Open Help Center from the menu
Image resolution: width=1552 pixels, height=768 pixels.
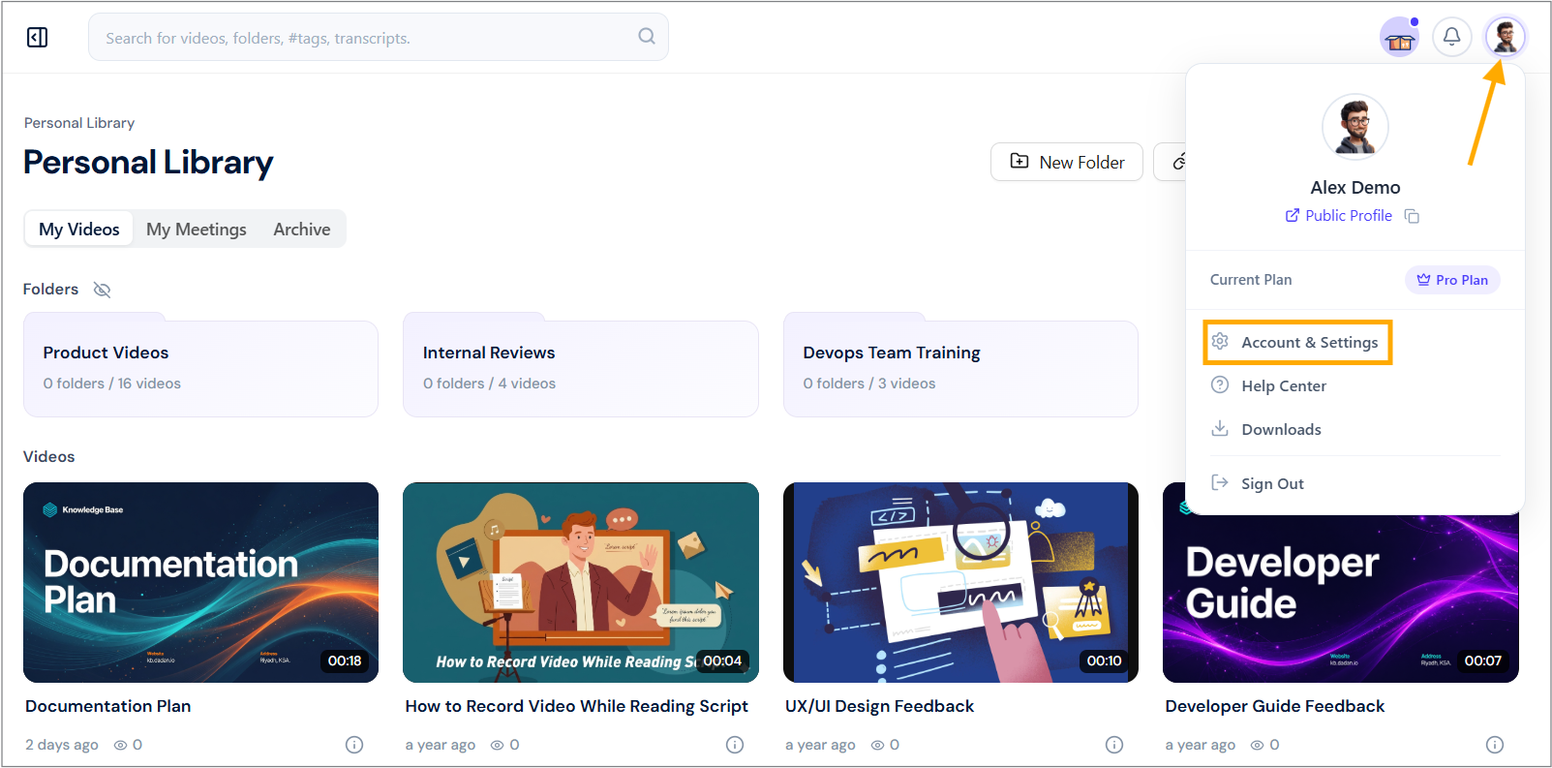(1284, 385)
